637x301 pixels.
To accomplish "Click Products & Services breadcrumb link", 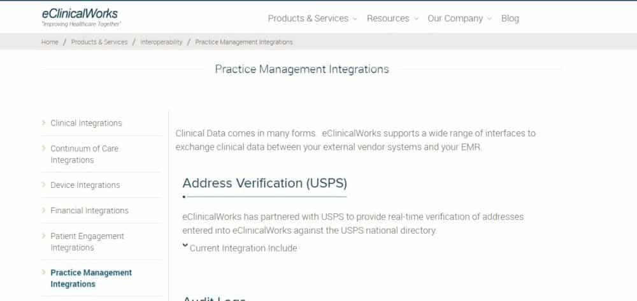I will 99,42.
